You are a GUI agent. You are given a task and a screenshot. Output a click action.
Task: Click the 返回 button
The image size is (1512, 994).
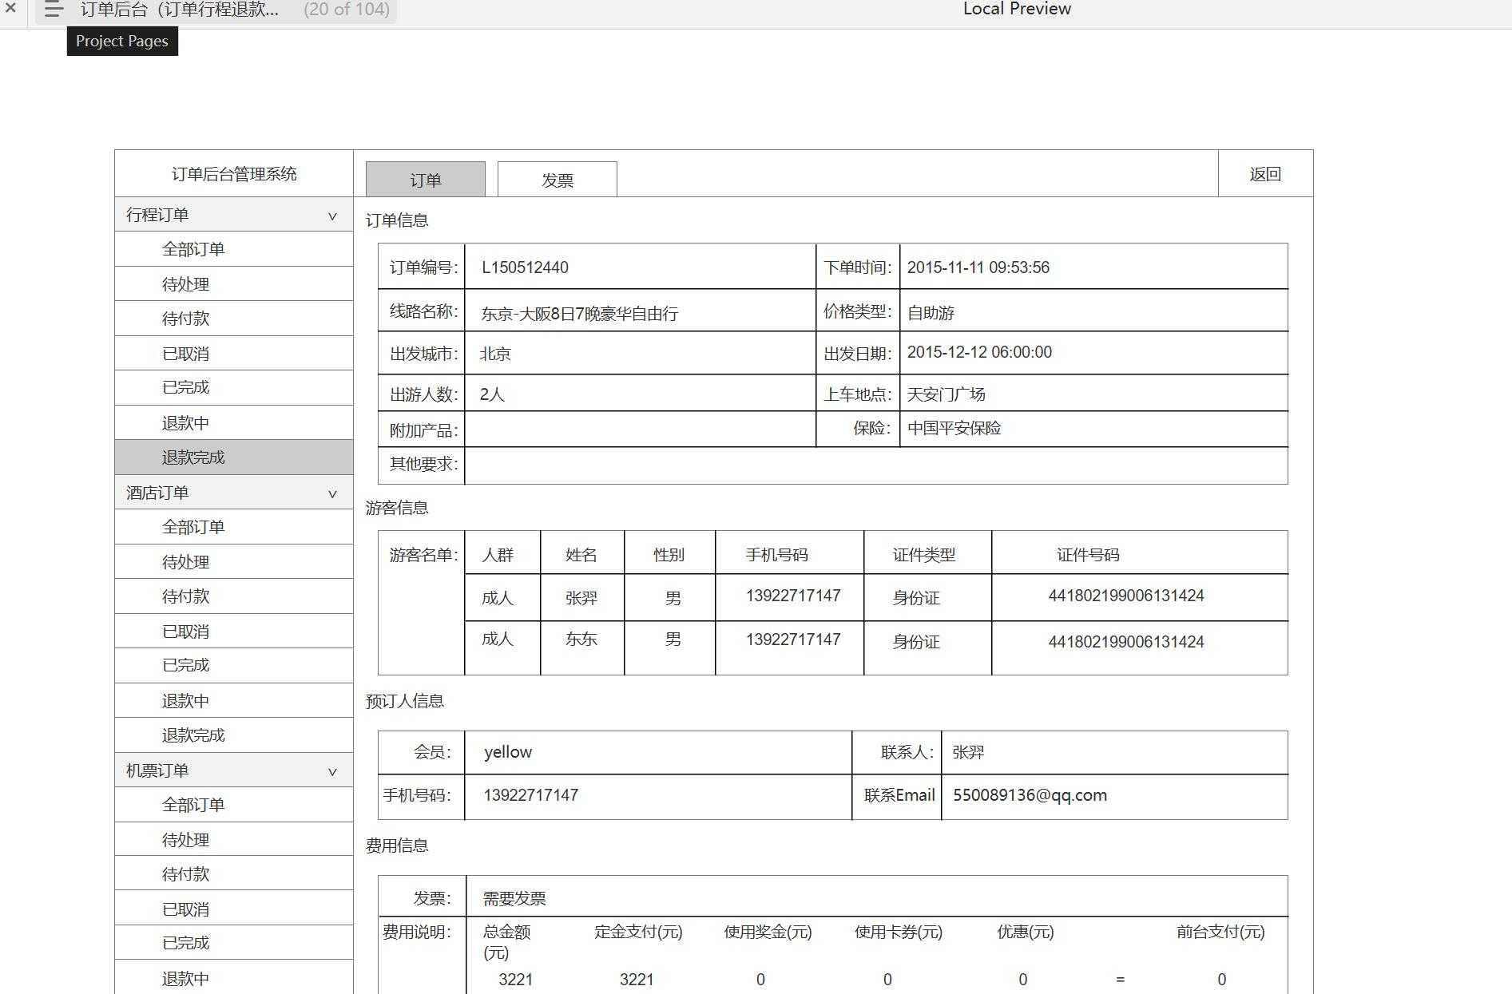(x=1264, y=174)
